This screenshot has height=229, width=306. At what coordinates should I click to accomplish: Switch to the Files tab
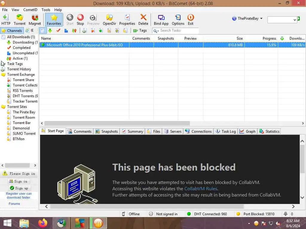[154, 131]
